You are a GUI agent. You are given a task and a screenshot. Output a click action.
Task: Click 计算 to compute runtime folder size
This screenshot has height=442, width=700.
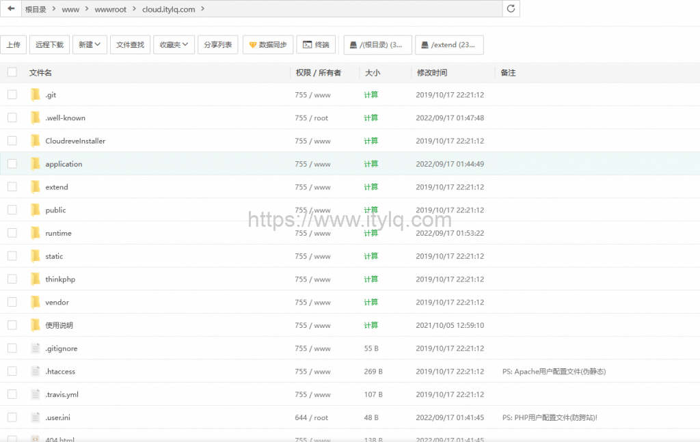(371, 233)
